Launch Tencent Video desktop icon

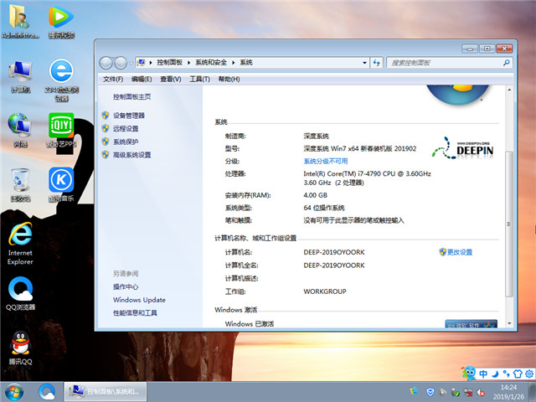click(61, 21)
